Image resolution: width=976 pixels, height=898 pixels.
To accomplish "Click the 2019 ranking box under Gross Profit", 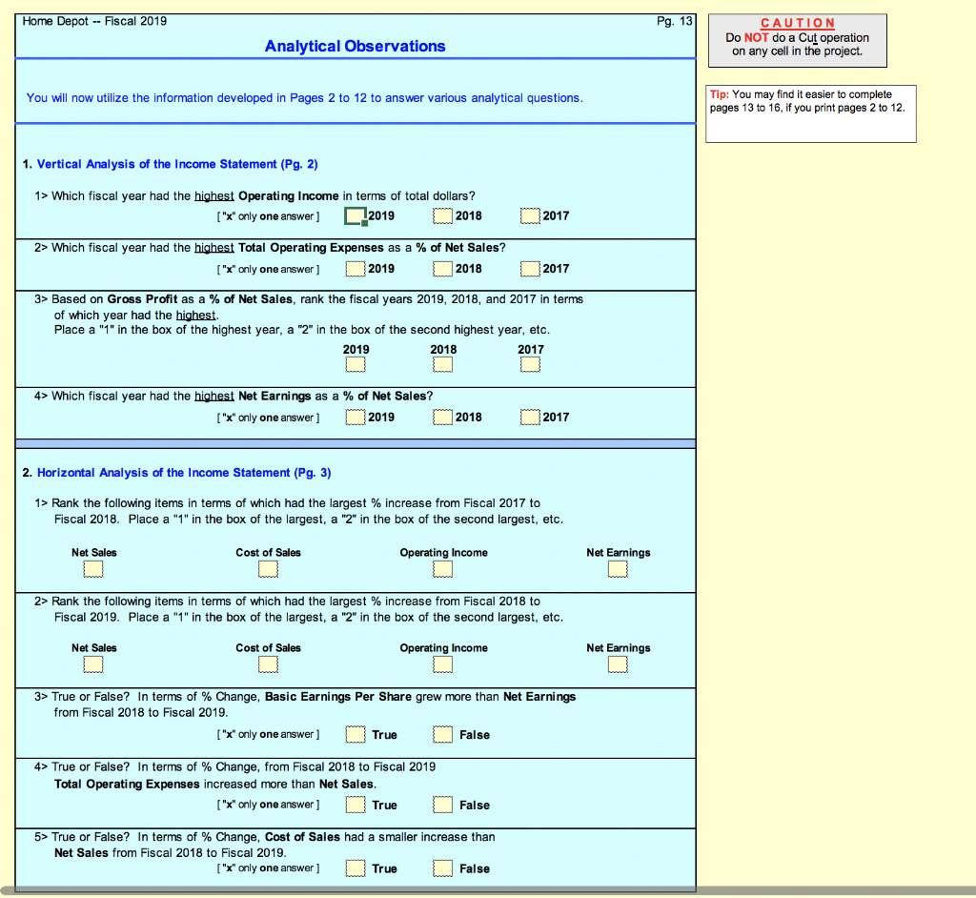I will (x=356, y=363).
